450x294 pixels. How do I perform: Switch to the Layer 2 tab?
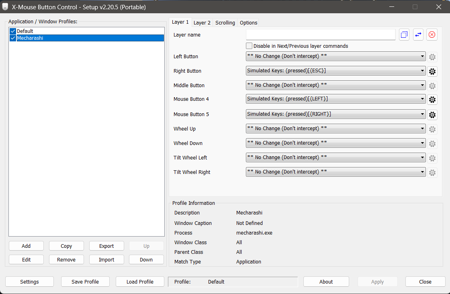click(202, 23)
